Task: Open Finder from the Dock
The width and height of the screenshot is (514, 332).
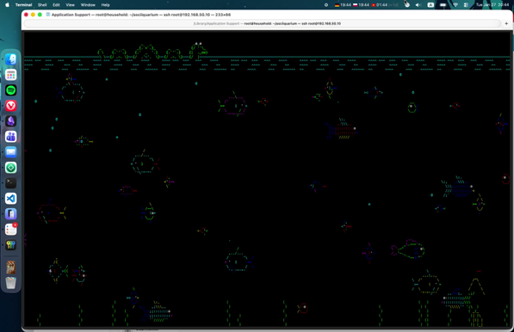Action: pyautogui.click(x=11, y=59)
